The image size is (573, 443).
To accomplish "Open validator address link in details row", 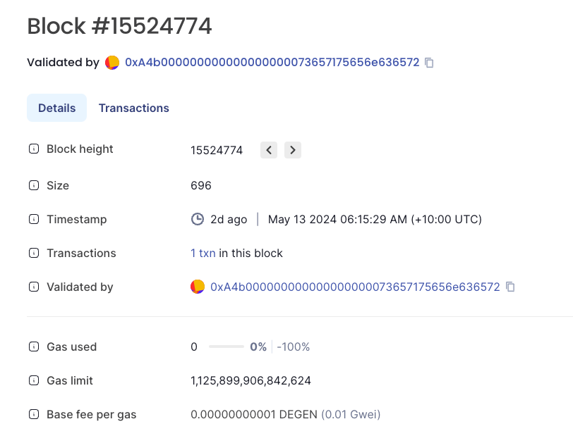I will (x=355, y=287).
